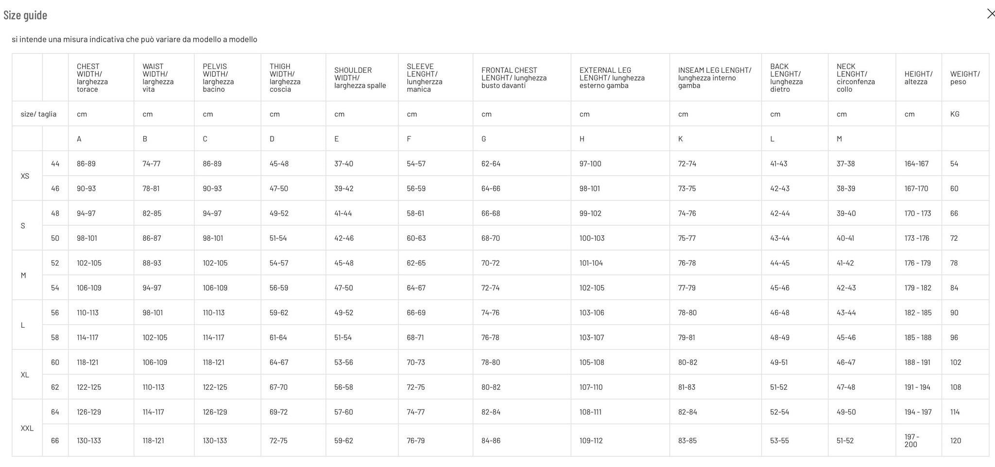Select the NECK LENGHT column header

pyautogui.click(x=856, y=78)
